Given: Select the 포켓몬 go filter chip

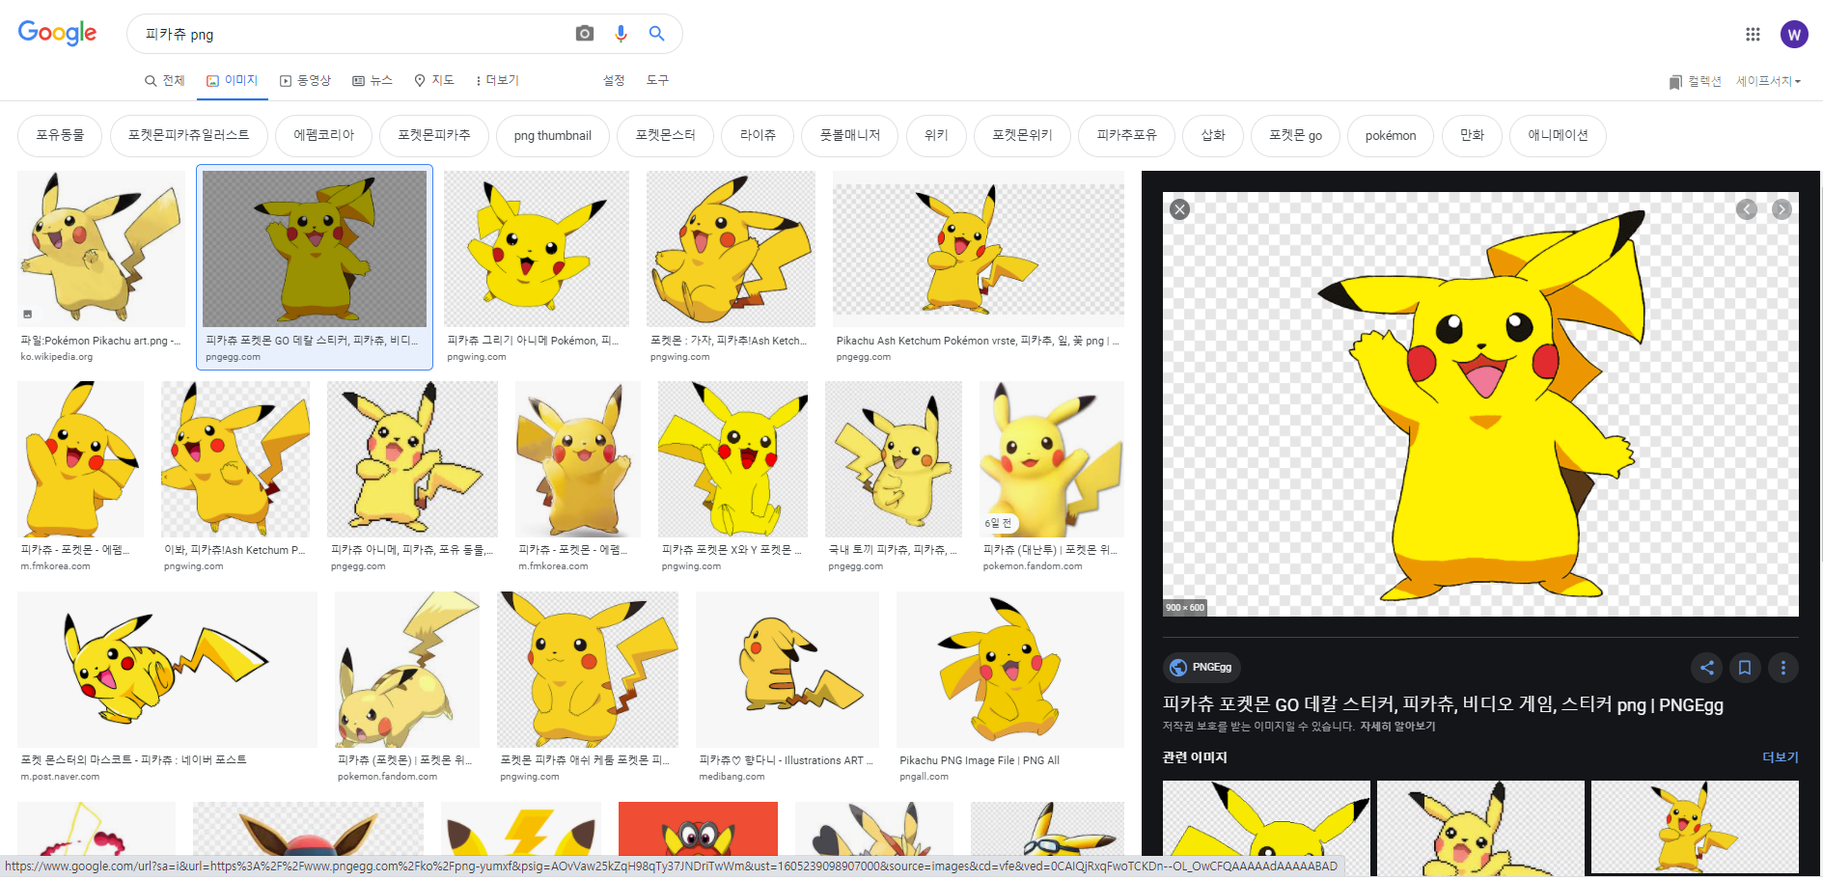Looking at the screenshot, I should click(1295, 135).
